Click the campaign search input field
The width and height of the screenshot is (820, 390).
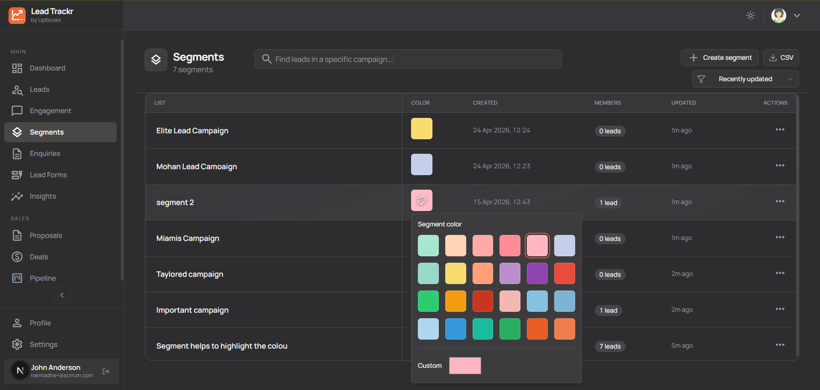point(408,59)
